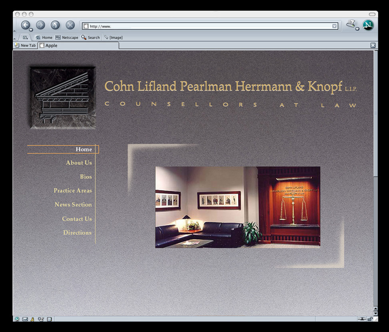Open Address Book from the status bar
This screenshot has width=389, height=332.
pyautogui.click(x=49, y=319)
